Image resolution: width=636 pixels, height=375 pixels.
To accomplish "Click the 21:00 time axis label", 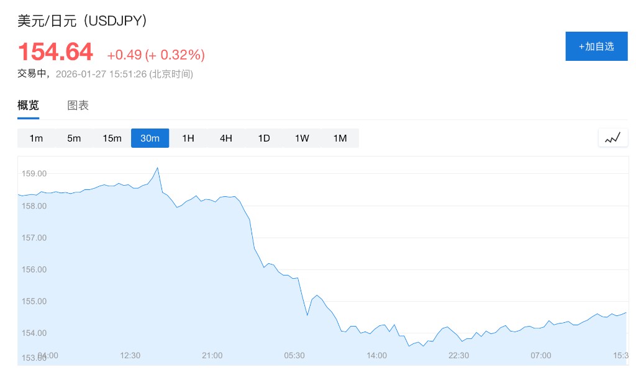I will pos(212,355).
